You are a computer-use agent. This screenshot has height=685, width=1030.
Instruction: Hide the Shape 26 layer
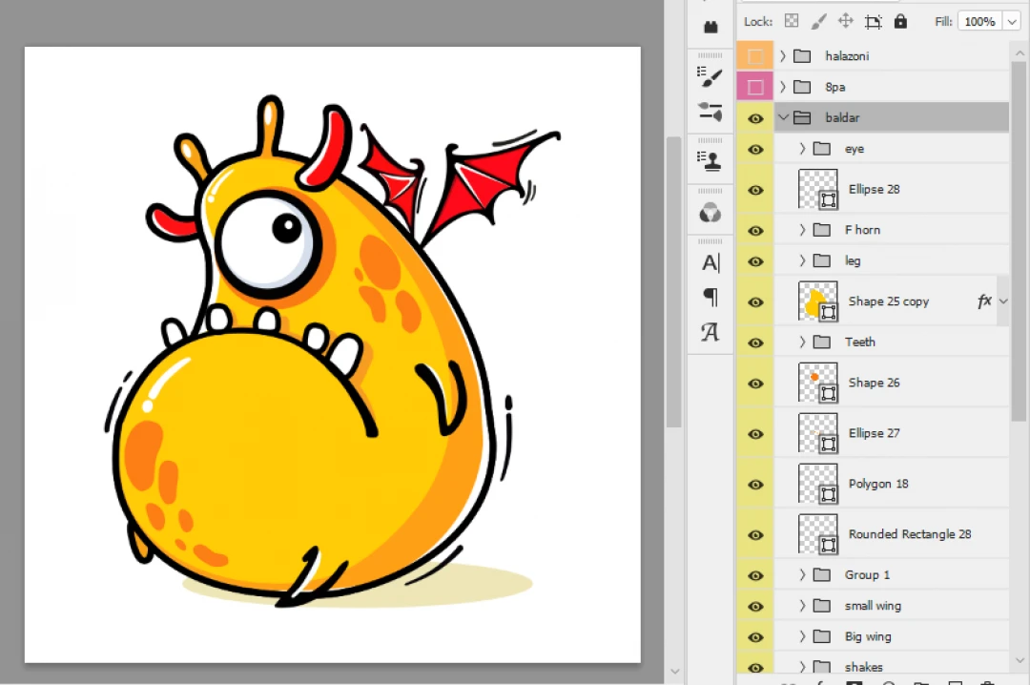(755, 383)
